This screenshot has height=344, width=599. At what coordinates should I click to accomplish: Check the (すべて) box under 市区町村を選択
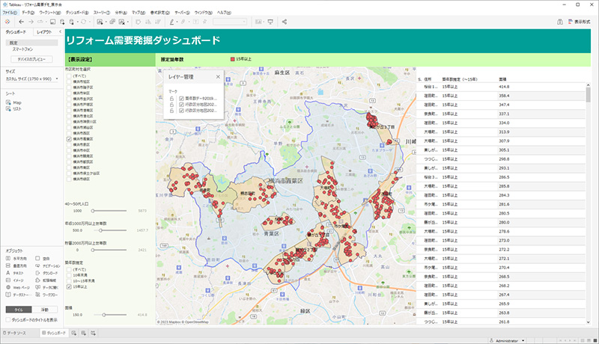69,76
